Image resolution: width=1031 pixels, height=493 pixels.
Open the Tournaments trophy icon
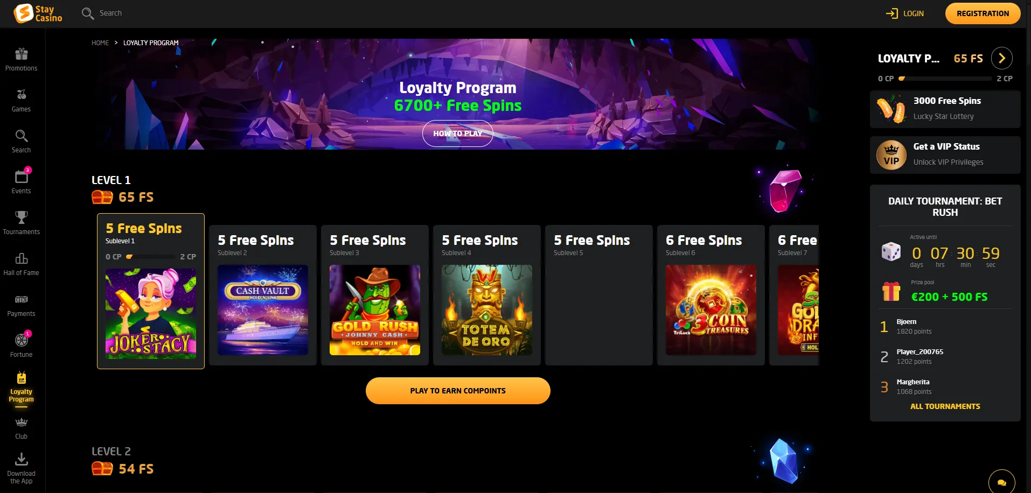(22, 217)
